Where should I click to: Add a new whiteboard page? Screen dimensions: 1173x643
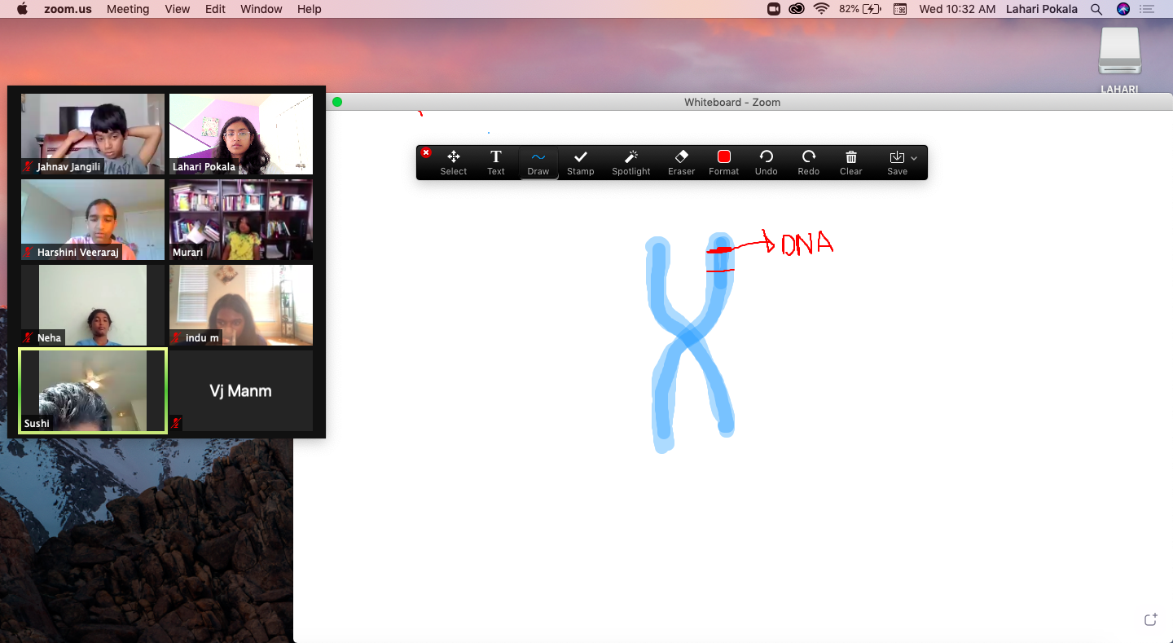(x=1150, y=620)
